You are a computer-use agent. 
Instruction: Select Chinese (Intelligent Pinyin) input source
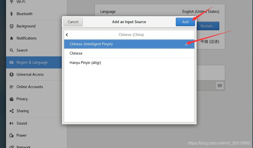tap(129, 44)
